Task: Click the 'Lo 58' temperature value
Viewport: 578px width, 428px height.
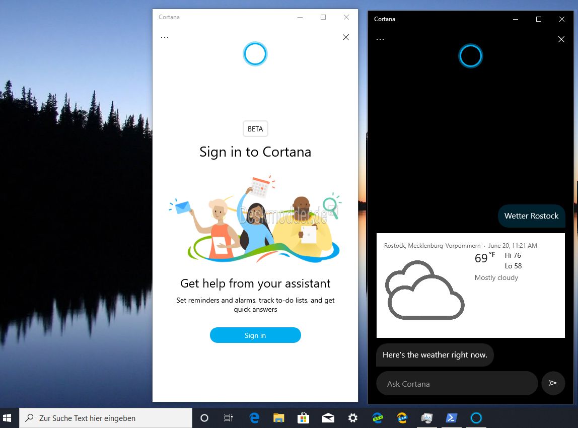Action: [x=513, y=266]
